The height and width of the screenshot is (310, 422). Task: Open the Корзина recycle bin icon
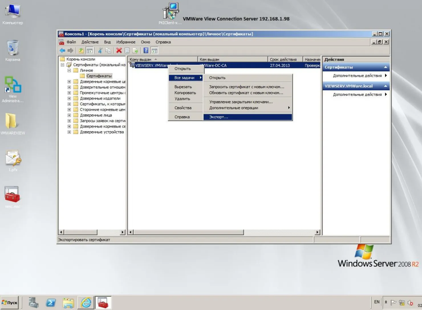pyautogui.click(x=13, y=51)
